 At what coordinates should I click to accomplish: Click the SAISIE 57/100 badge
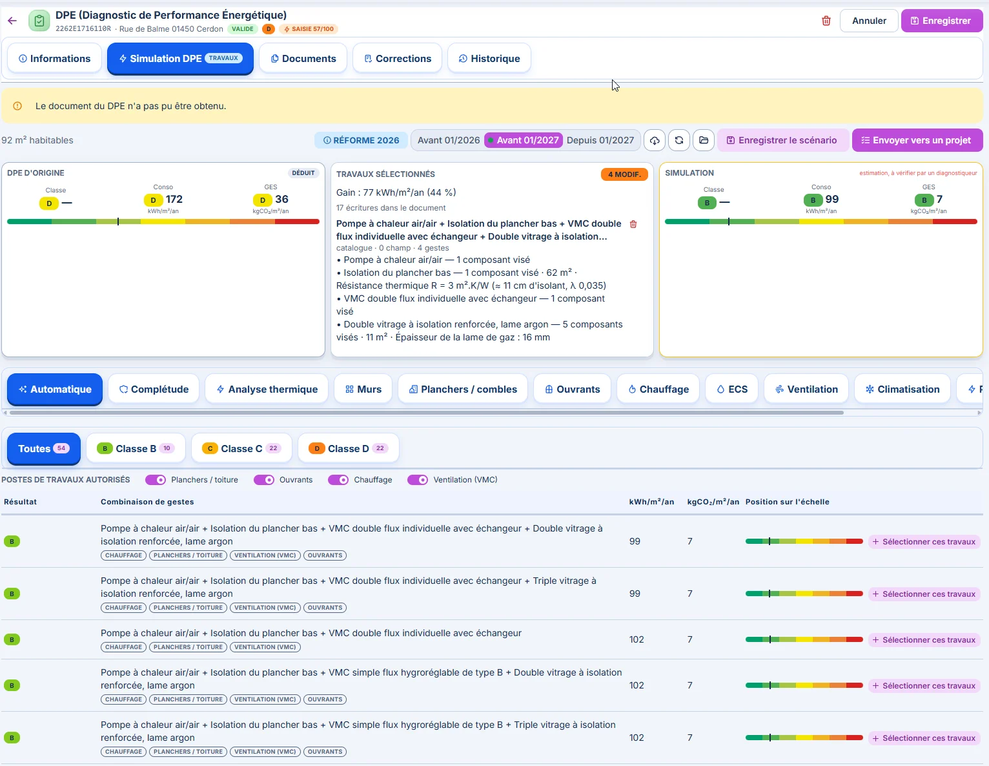point(309,29)
